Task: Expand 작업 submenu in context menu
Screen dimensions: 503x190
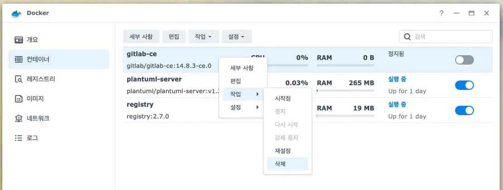Action: pyautogui.click(x=243, y=94)
